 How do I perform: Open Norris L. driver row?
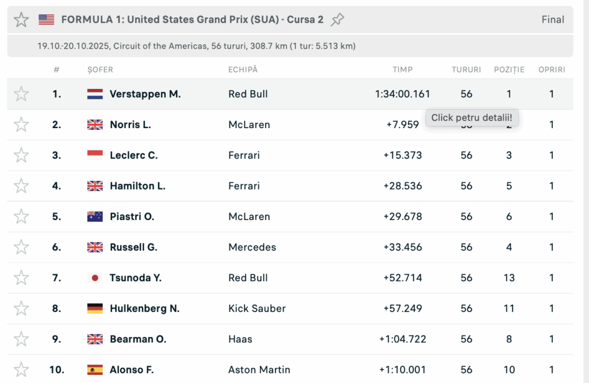[x=130, y=125]
